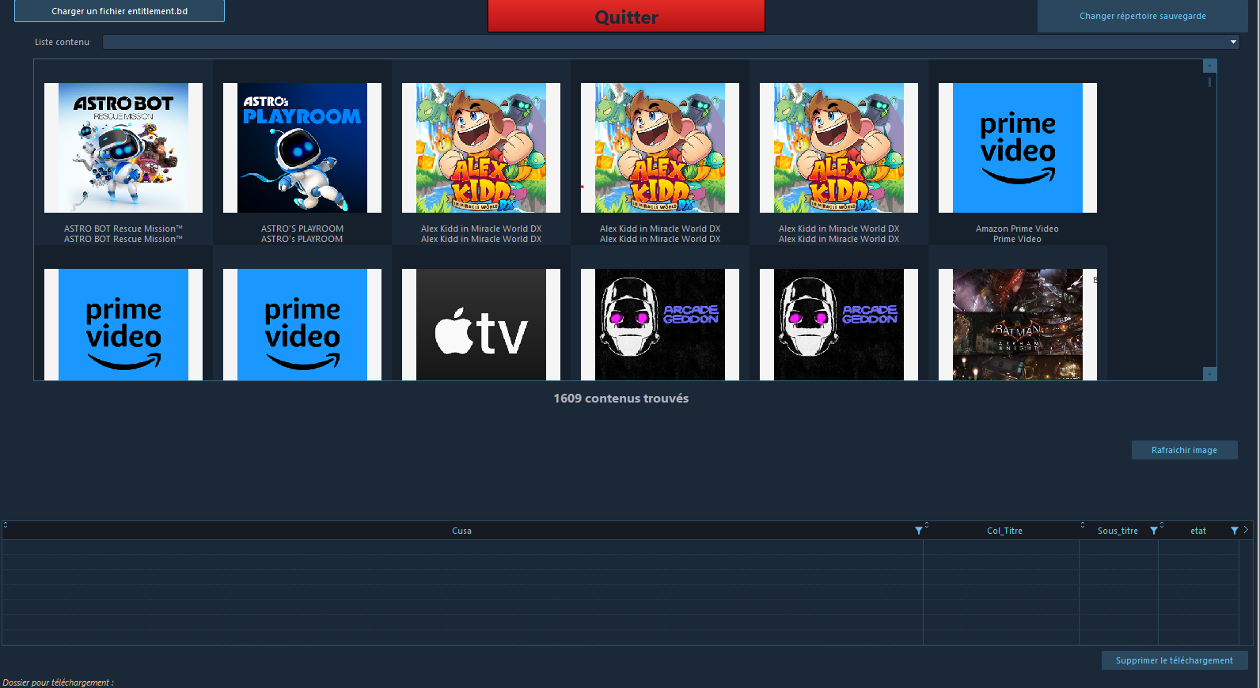1260x688 pixels.
Task: Click Changer répertoire sauvegarde button
Action: [x=1143, y=16]
